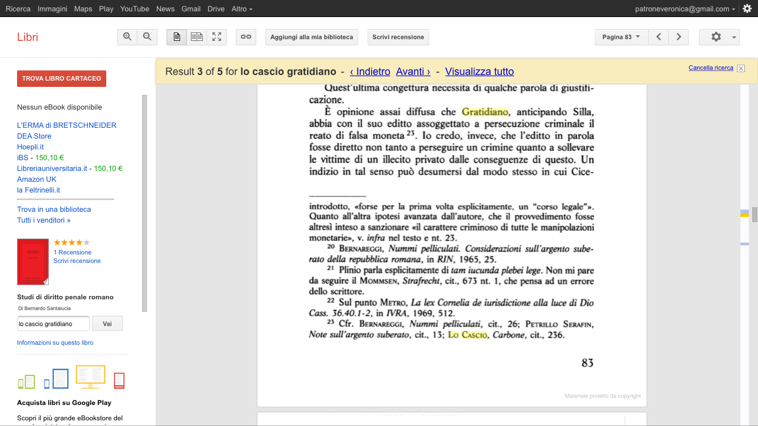Open la Feltrinelli.it seller link
The width and height of the screenshot is (758, 426).
pyautogui.click(x=39, y=190)
